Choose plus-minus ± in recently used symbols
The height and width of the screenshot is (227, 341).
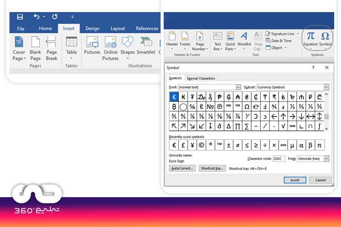[229, 145]
